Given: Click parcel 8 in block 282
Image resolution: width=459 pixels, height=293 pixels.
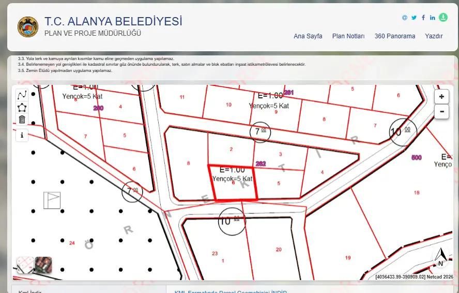Looking at the screenshot, I should [x=189, y=163].
